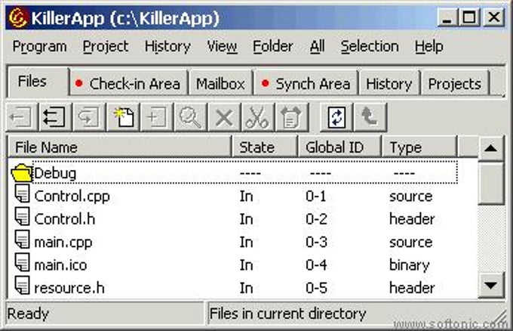Click Global ID value 0-1
This screenshot has width=513, height=331.
click(315, 196)
